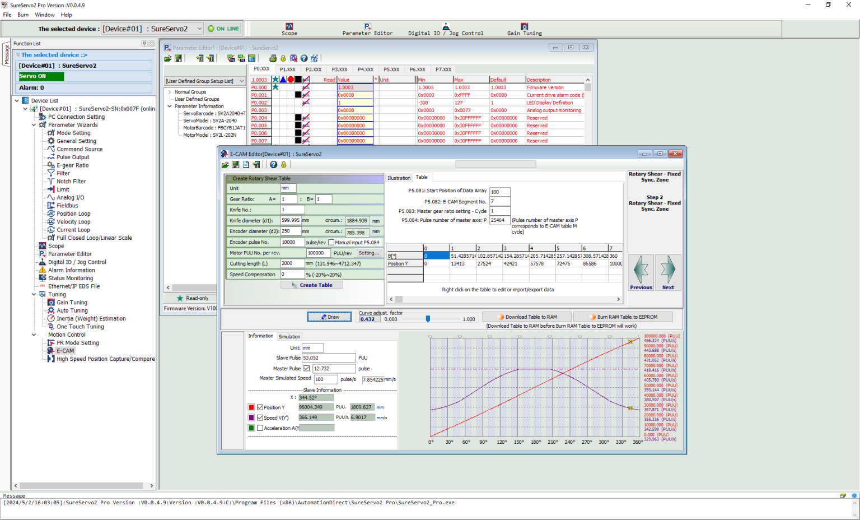This screenshot has height=520, width=860.
Task: Uncheck the Speed V(Y') checkbox
Action: (260, 418)
